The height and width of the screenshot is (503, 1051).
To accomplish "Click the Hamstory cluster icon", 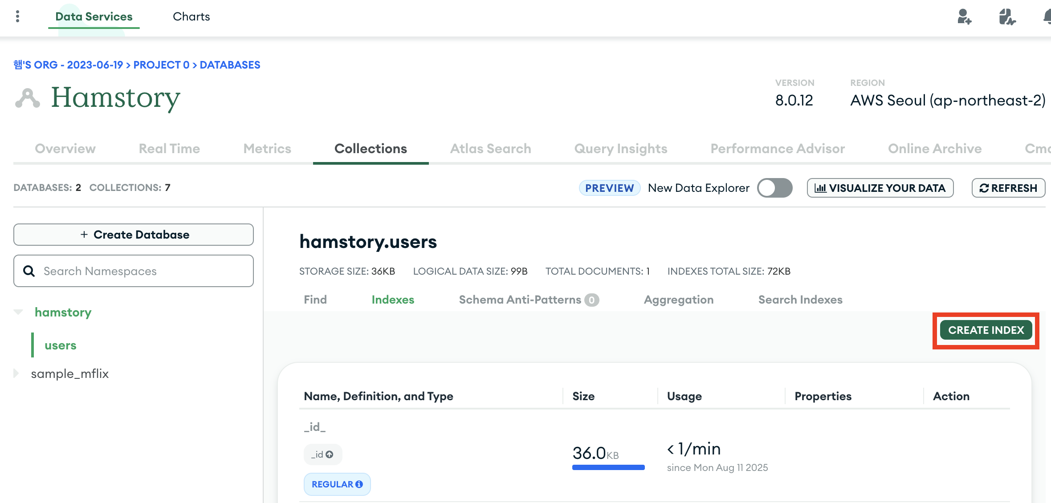I will click(x=28, y=98).
